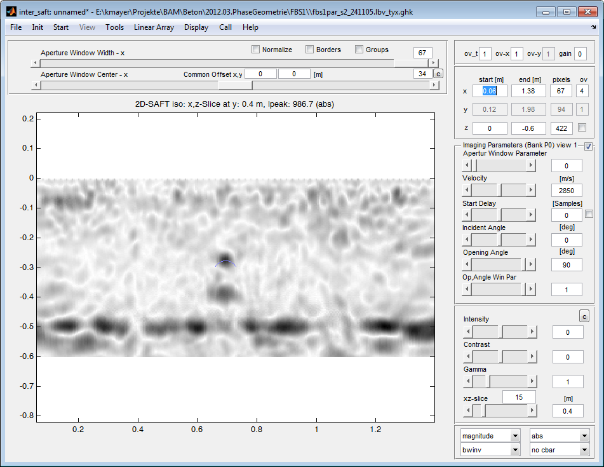Enable the Borders checkbox

[x=309, y=50]
